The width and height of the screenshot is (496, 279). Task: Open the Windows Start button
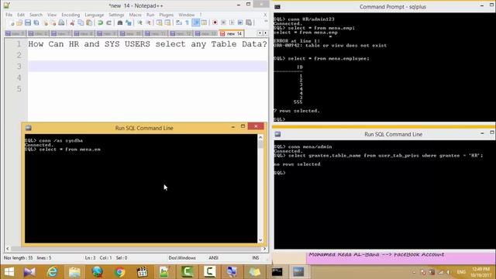(9, 272)
